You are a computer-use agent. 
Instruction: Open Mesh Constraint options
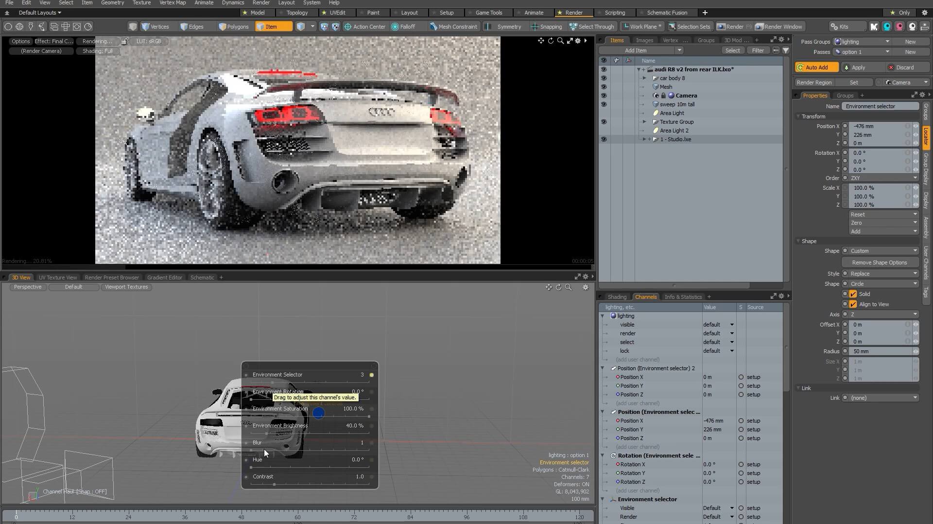453,27
